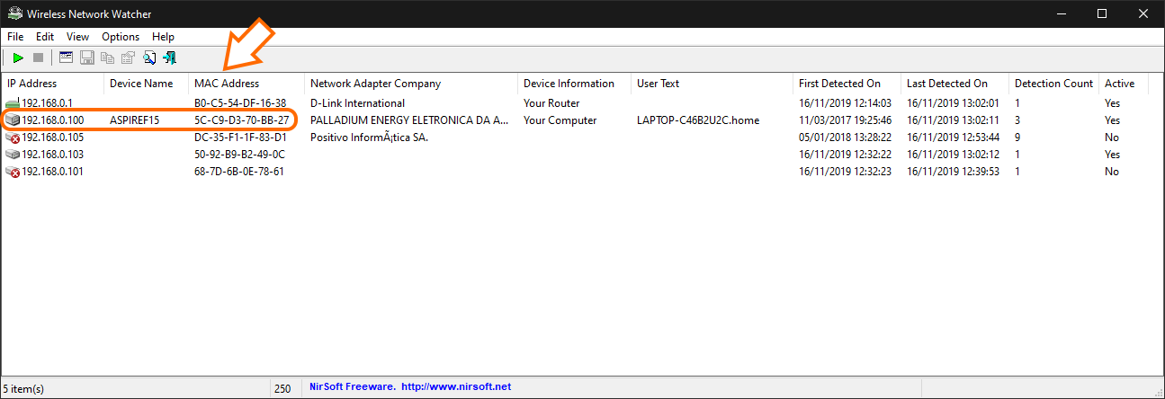Select the ASPIREF15 device name cell
This screenshot has width=1165, height=399.
134,120
